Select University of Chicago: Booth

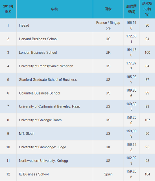(40, 120)
